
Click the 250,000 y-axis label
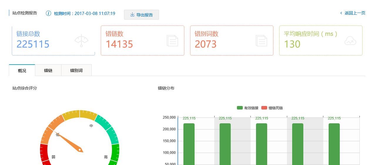[169, 117]
